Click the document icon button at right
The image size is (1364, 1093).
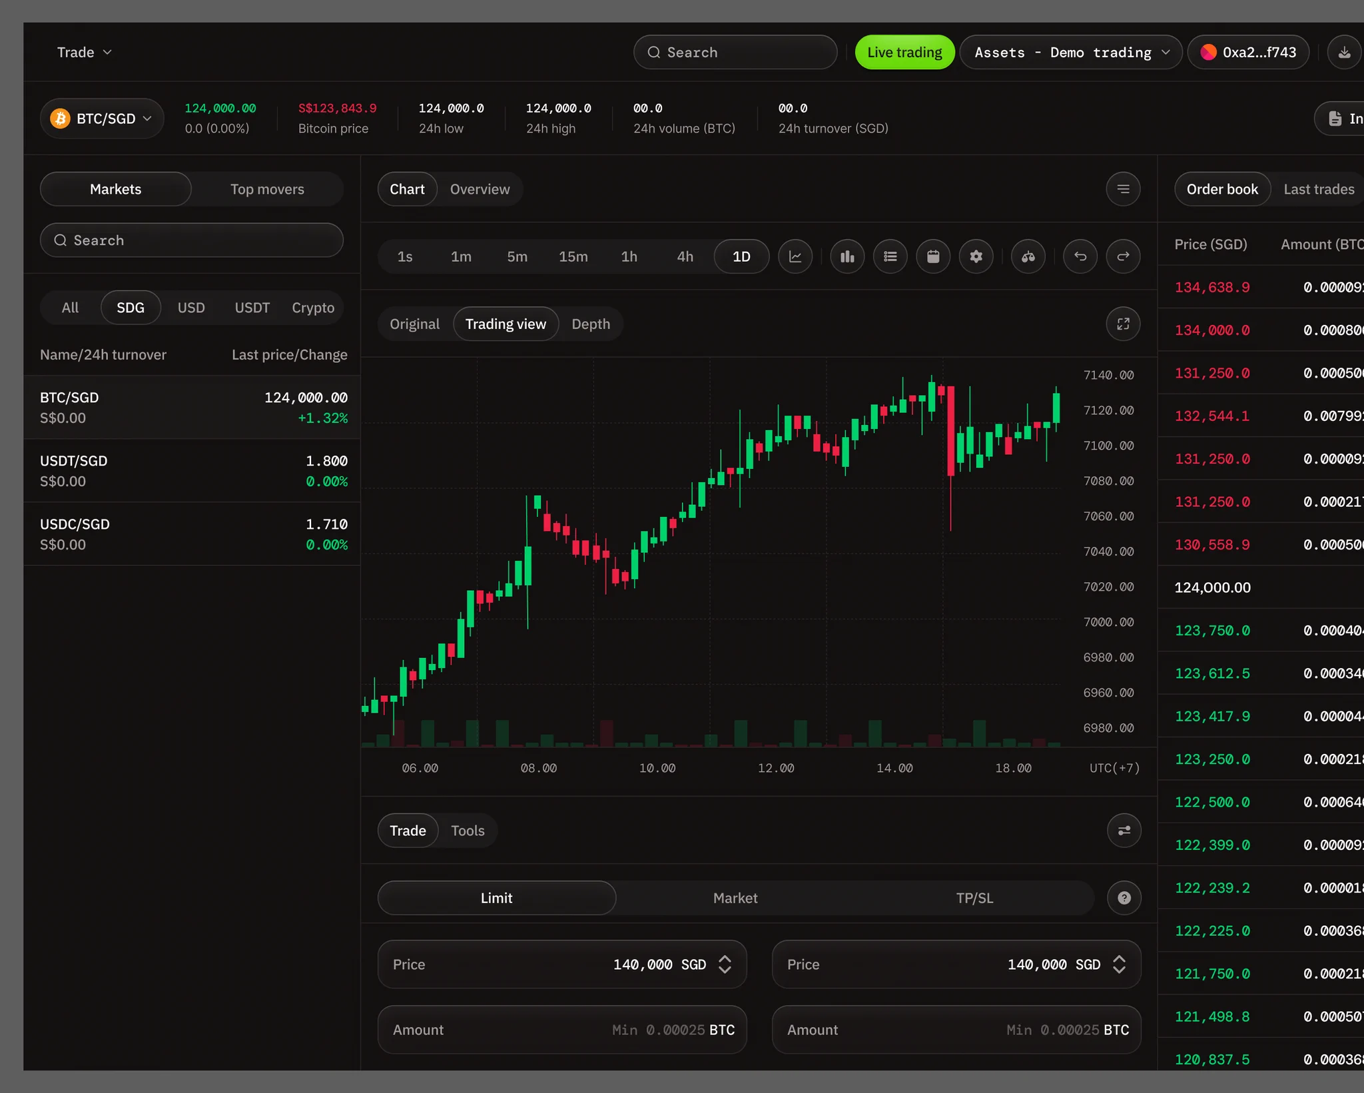1340,119
